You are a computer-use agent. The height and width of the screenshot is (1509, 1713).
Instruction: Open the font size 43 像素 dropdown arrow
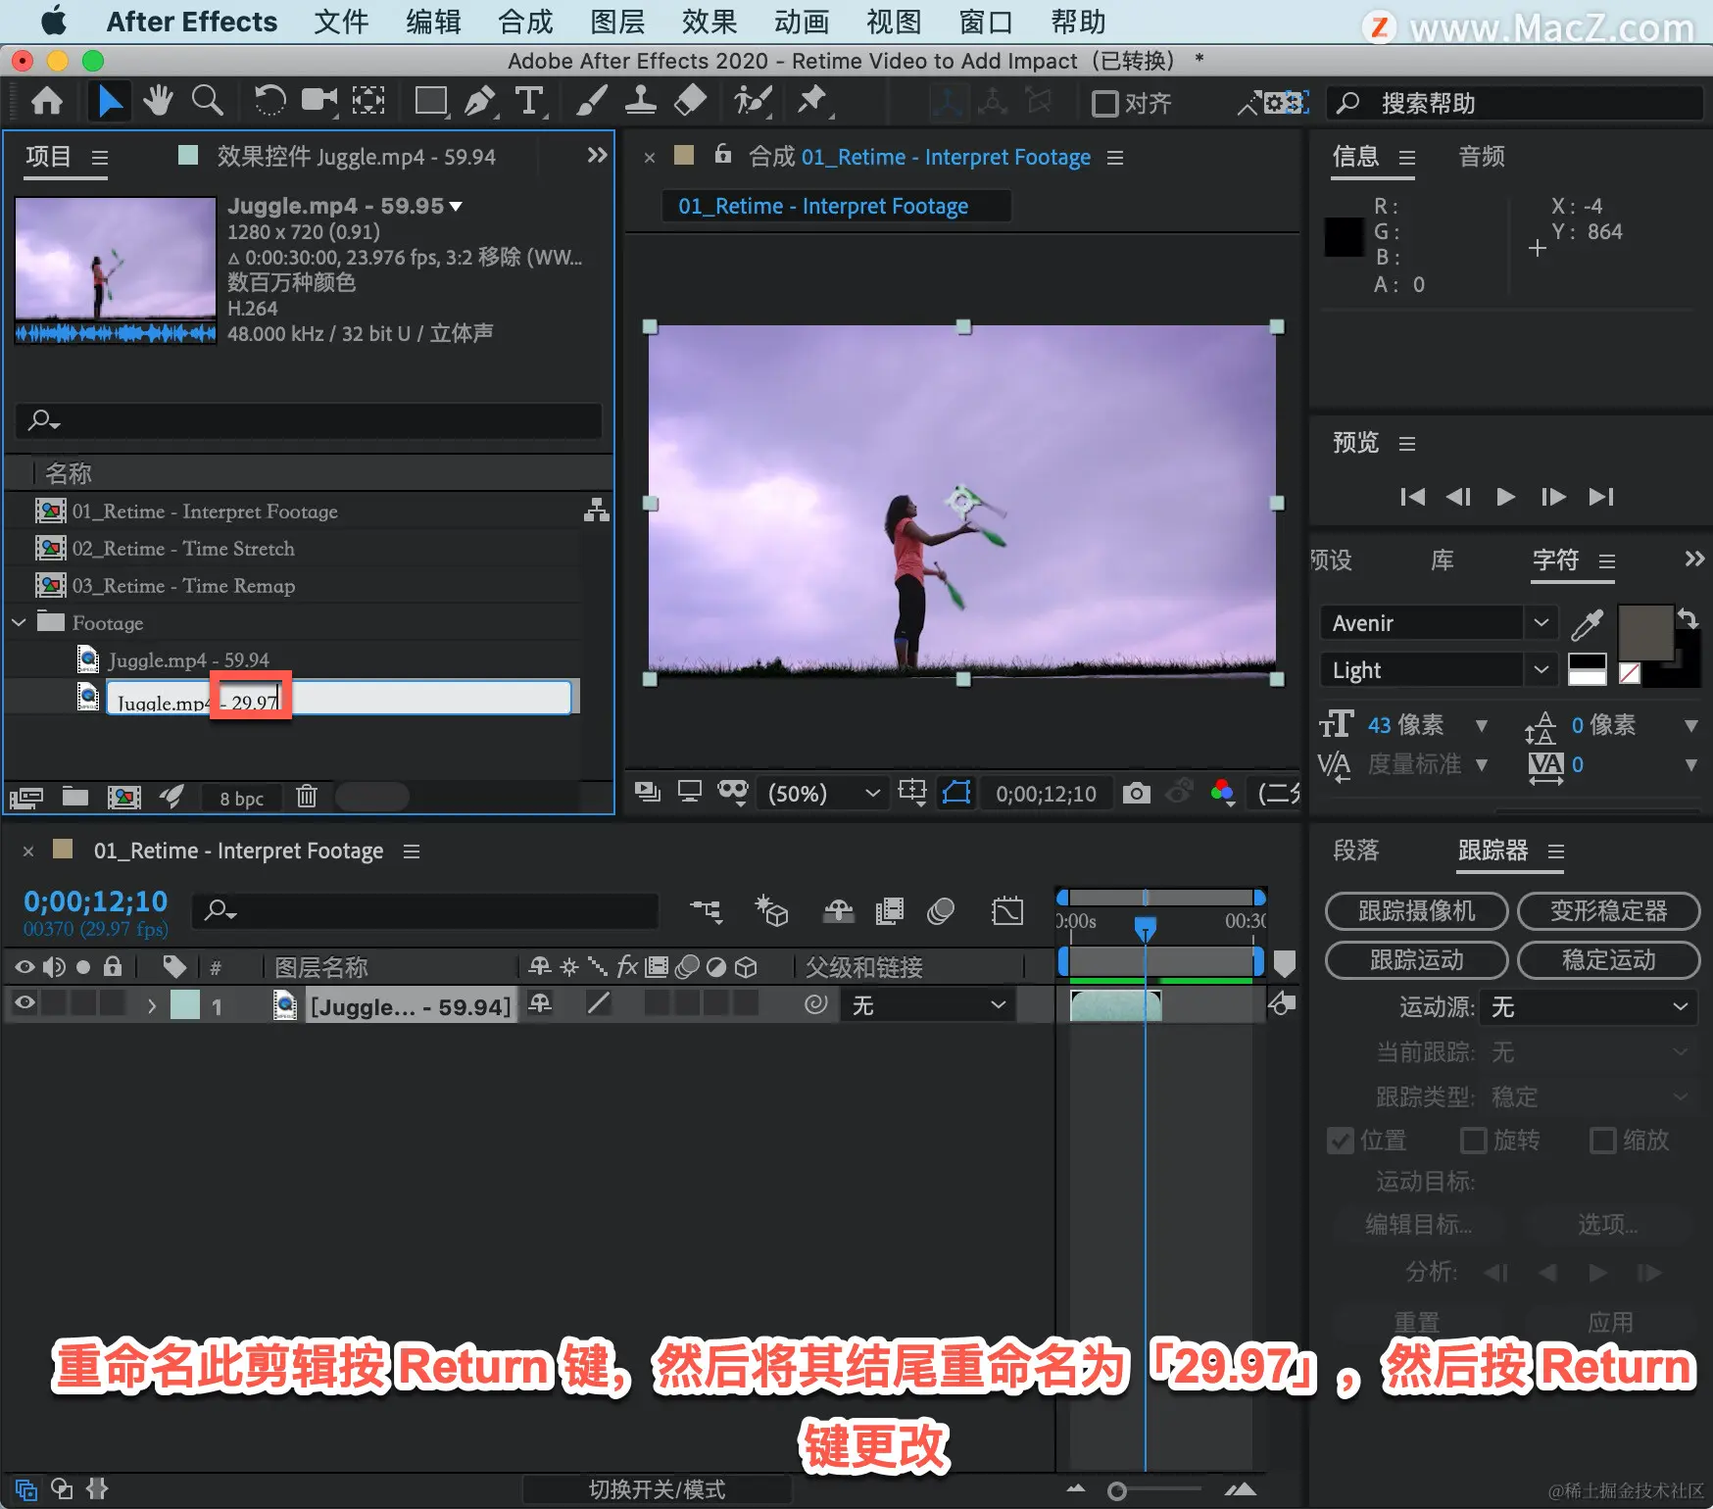[x=1482, y=725]
